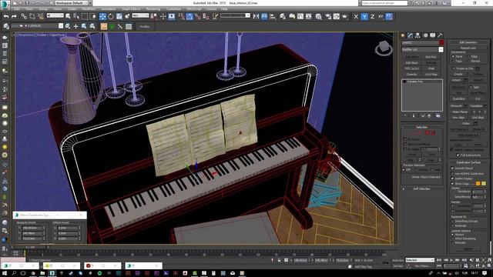Click the Make Planar button
The height and width of the screenshot is (277, 493).
coord(460,112)
